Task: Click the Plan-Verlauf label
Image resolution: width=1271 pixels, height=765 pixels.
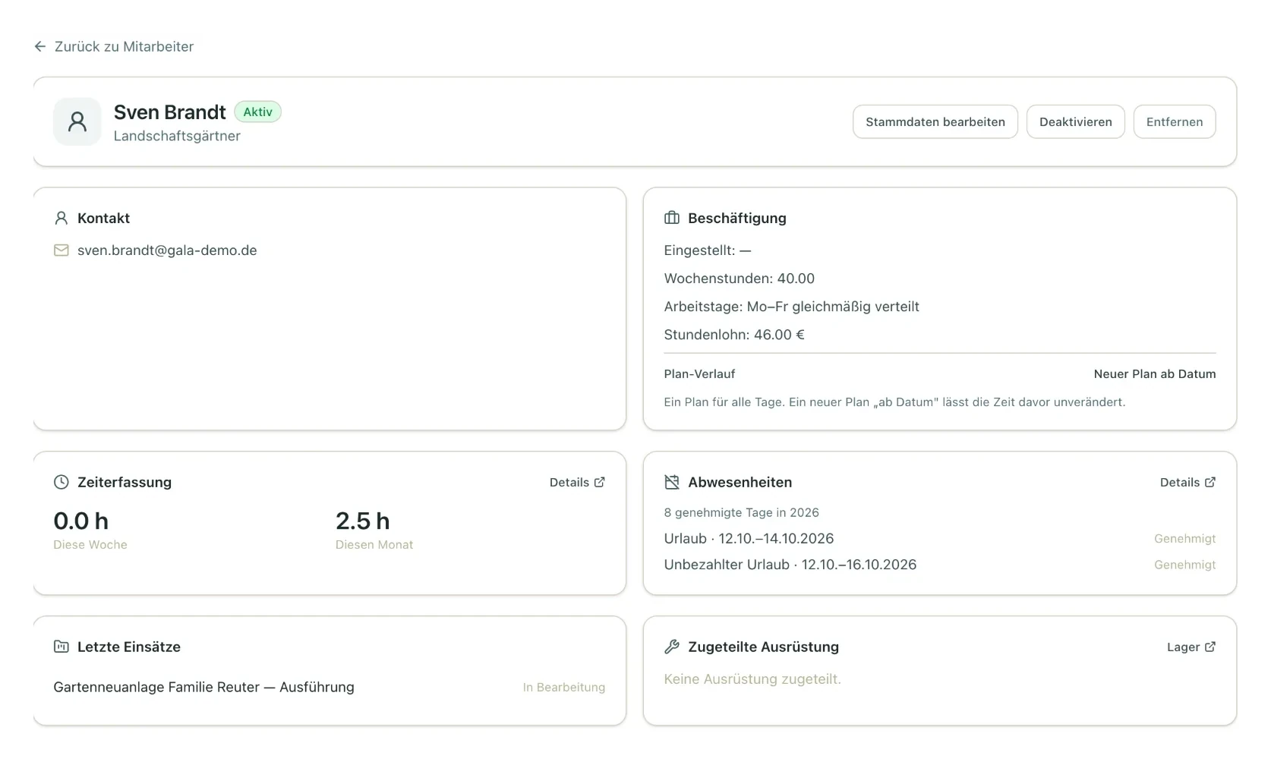Action: 699,373
